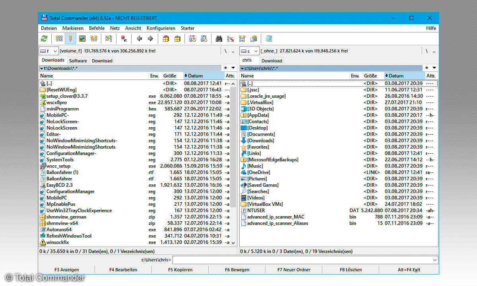Click F3 Anzeigen button
Viewport: 477px width, 286px height.
tap(66, 270)
